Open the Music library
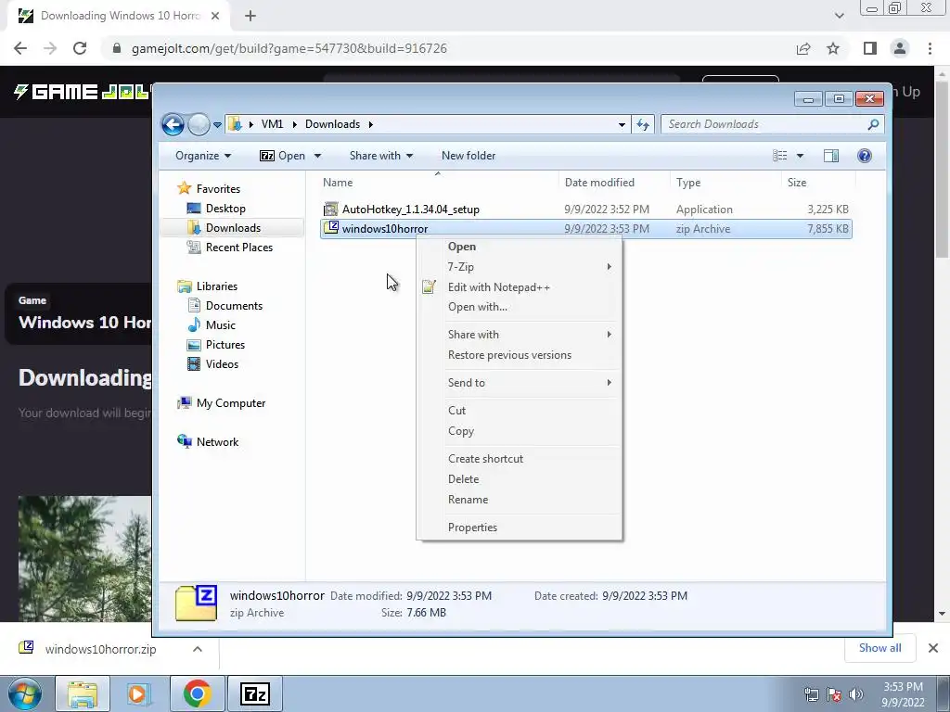This screenshot has width=950, height=712. click(221, 325)
